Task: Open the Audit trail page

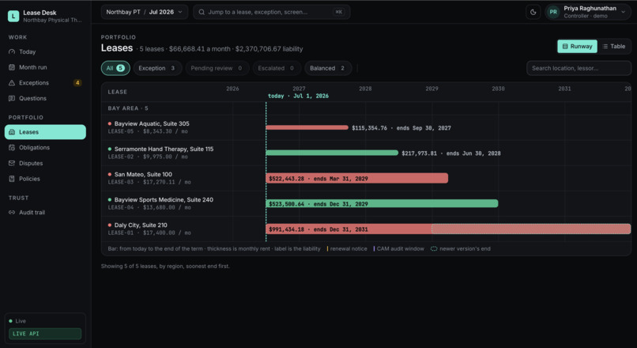Action: (x=45, y=212)
